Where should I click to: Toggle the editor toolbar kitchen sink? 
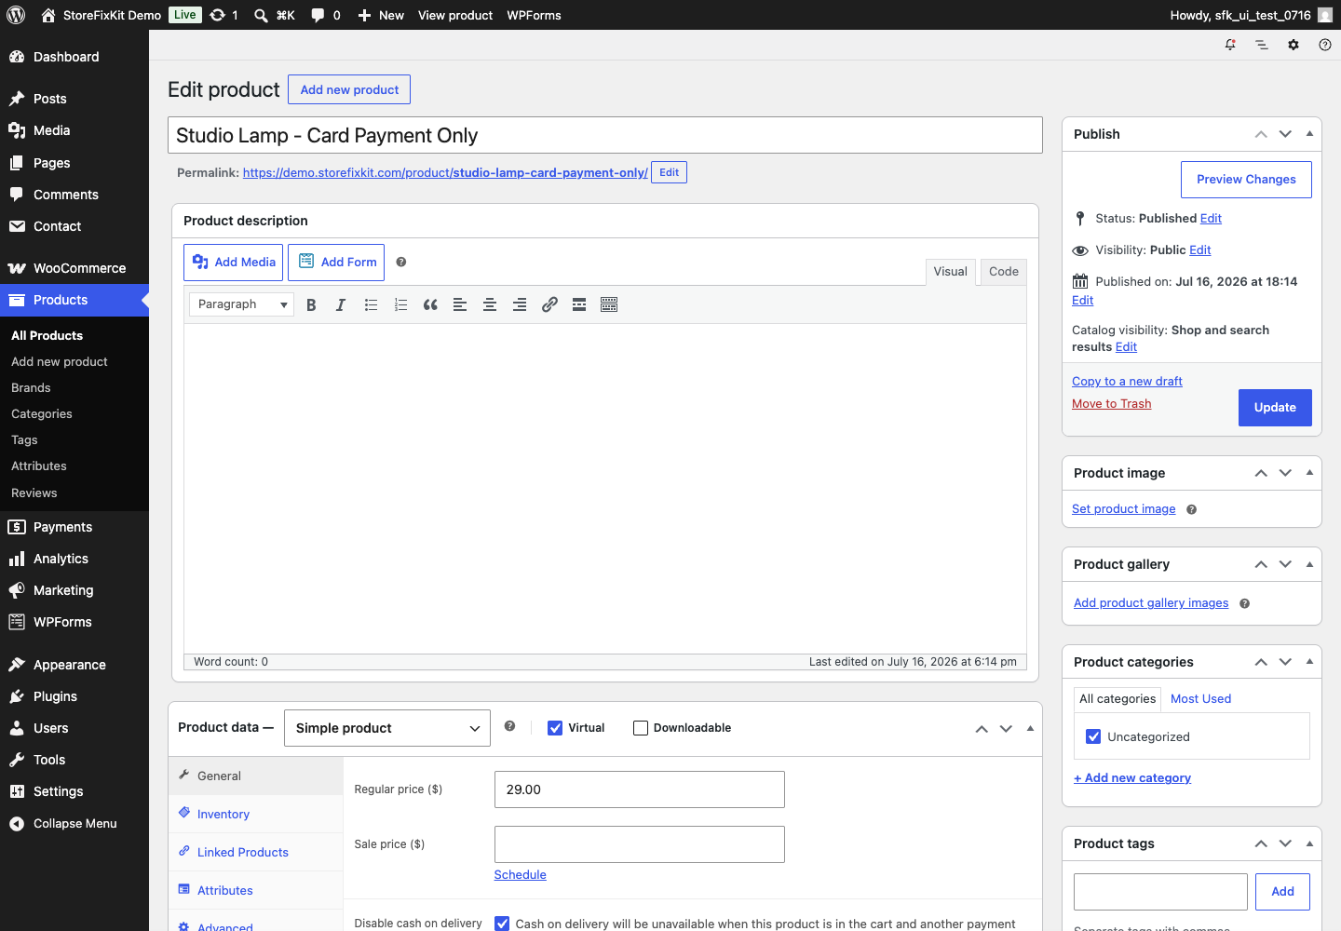[609, 304]
